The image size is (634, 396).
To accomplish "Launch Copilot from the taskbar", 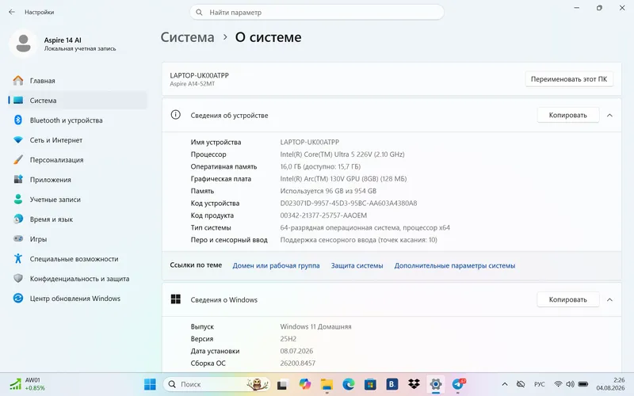I will pos(304,384).
